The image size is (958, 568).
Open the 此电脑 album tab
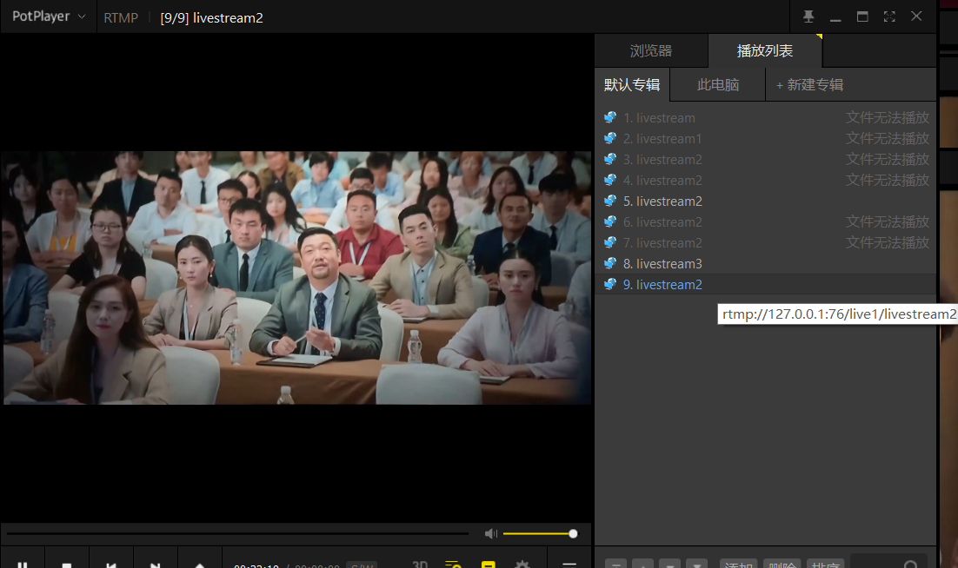click(718, 85)
